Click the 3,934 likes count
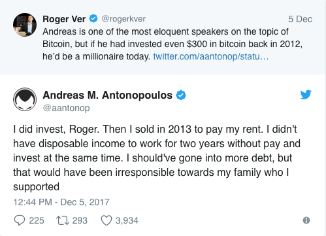The image size is (326, 236). [127, 220]
